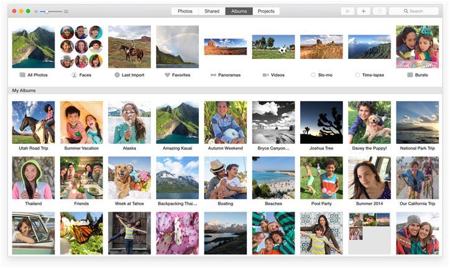Select the Summer Vacation album

click(x=81, y=122)
